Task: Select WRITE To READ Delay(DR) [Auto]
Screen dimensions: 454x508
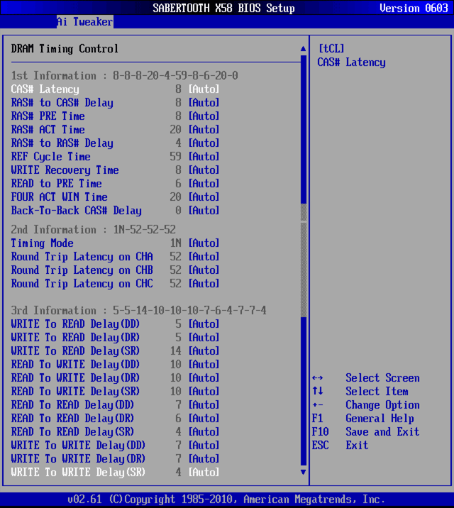Action: (x=204, y=338)
